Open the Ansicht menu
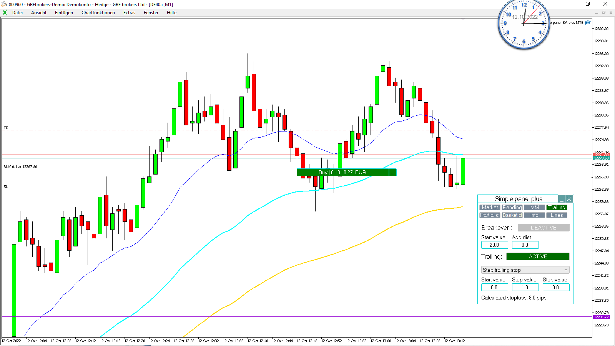The image size is (615, 346). click(x=39, y=13)
